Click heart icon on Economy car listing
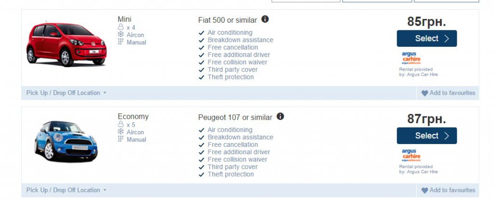The width and height of the screenshot is (494, 201). [425, 190]
